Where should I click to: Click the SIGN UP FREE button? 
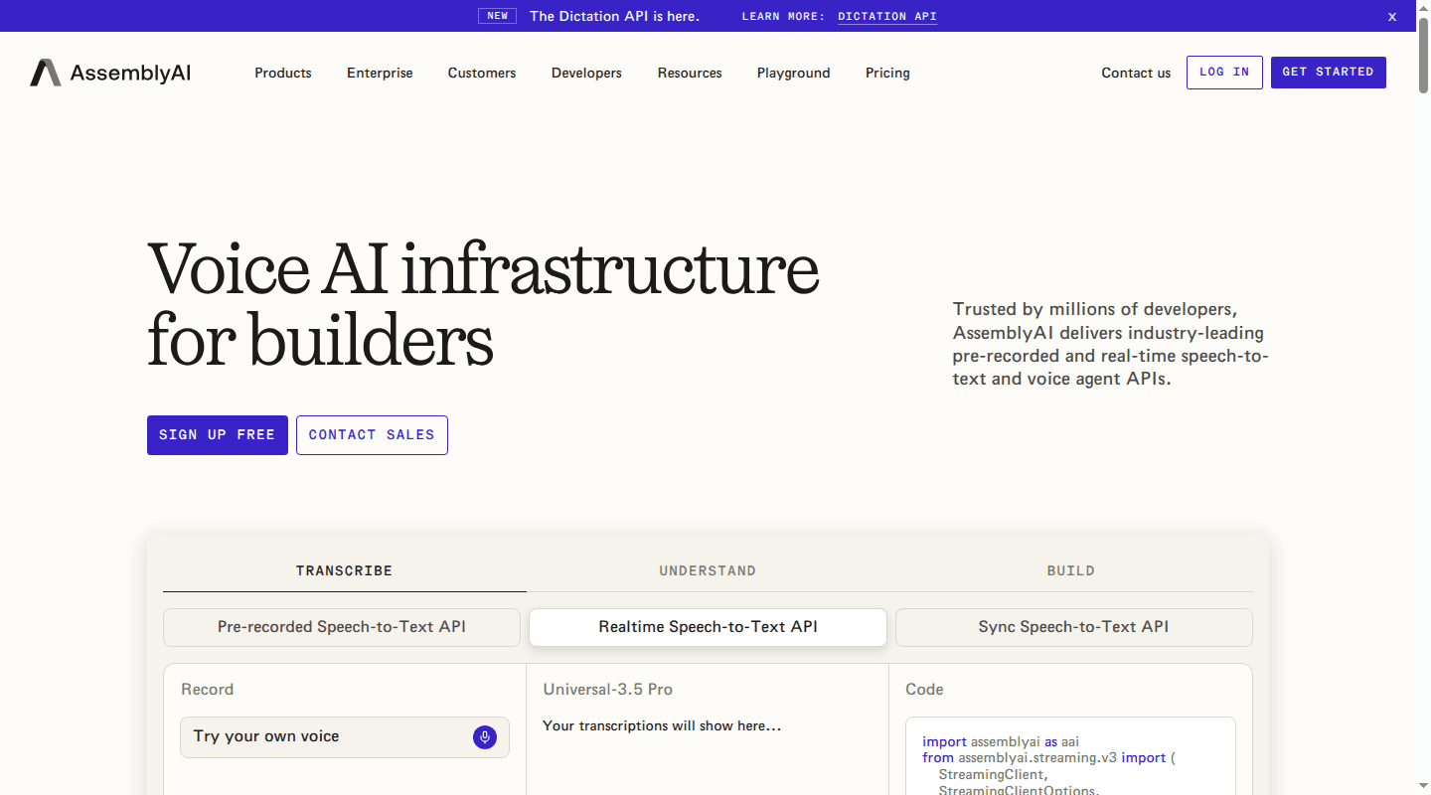click(218, 435)
